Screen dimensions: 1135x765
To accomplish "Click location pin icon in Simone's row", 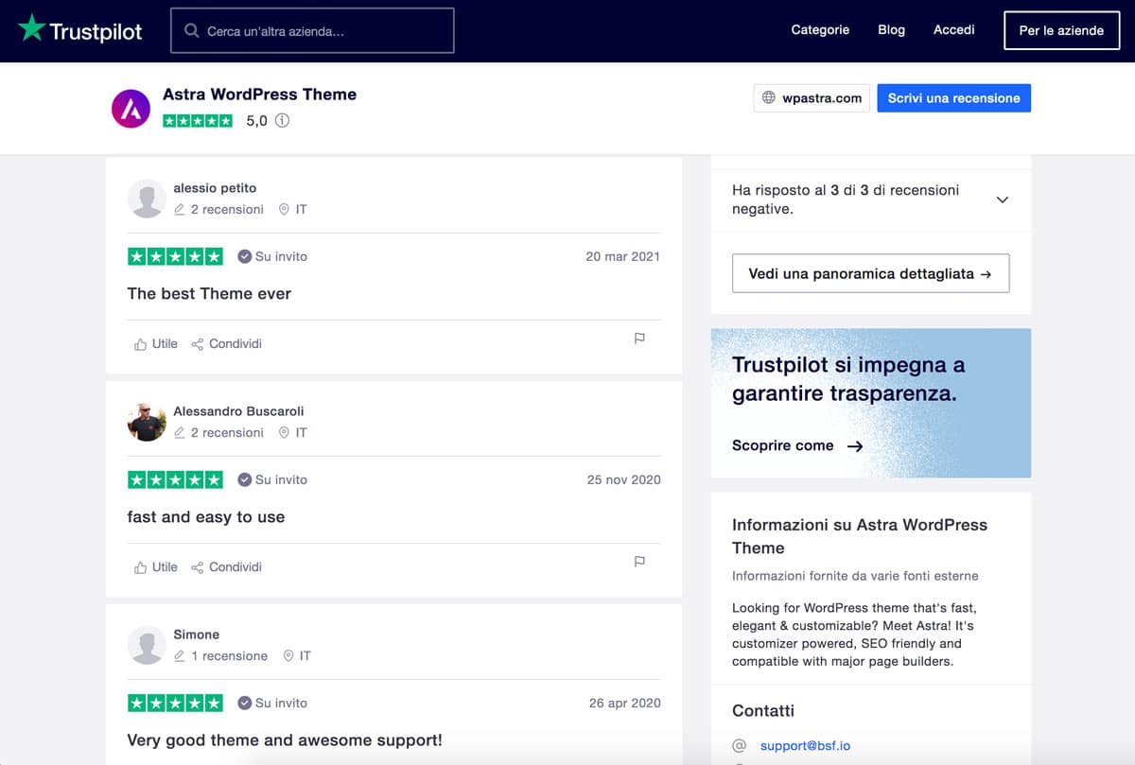I will [288, 655].
